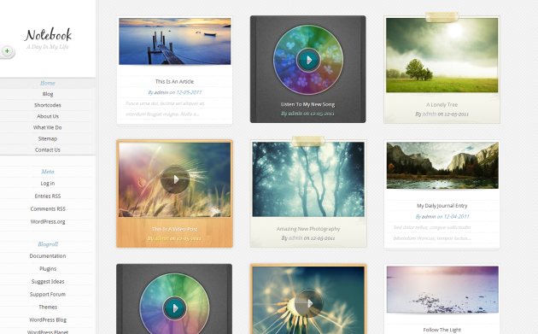
Task: Open the WordPress Blog link
Action: click(x=48, y=320)
